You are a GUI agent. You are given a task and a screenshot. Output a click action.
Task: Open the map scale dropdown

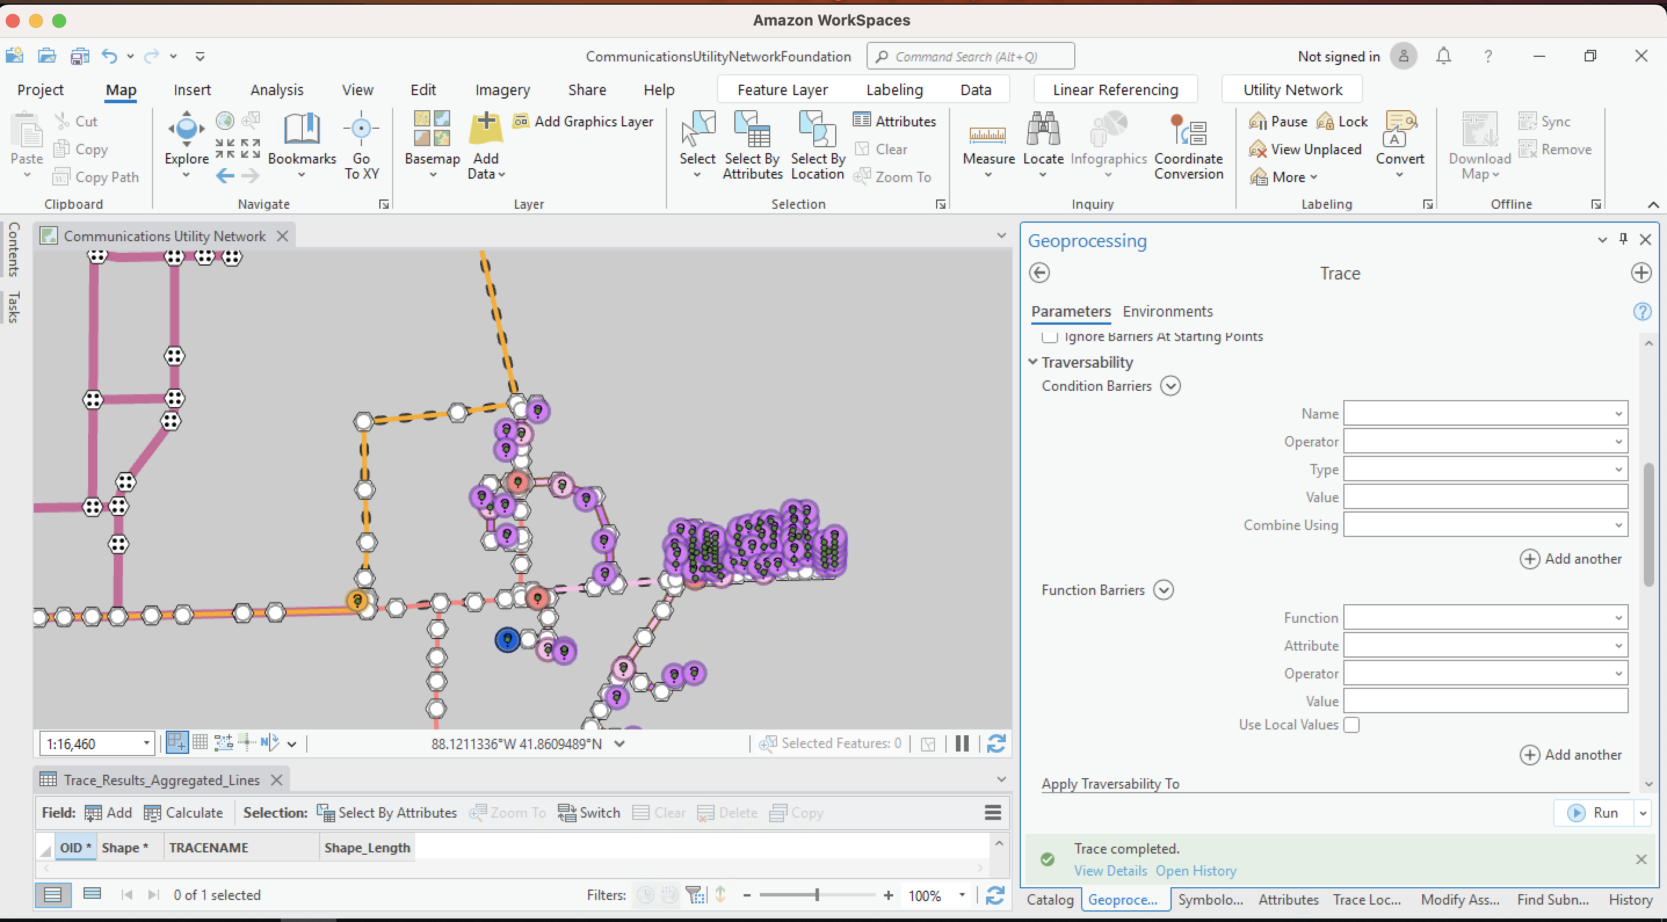coord(147,743)
